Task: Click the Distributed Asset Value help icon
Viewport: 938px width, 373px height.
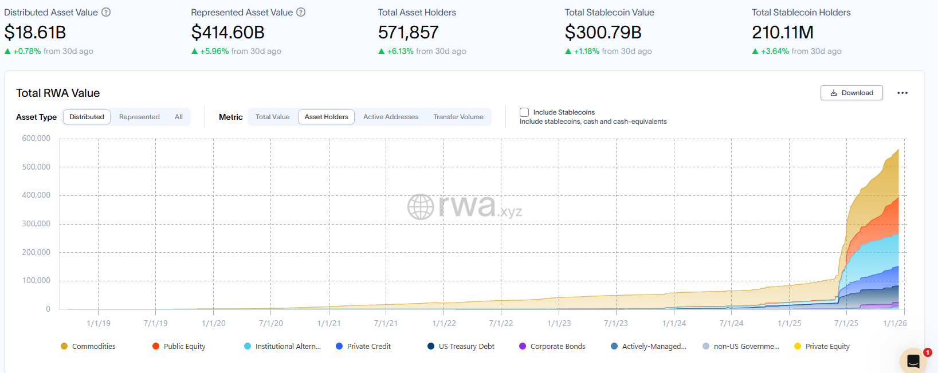Action: pos(106,12)
